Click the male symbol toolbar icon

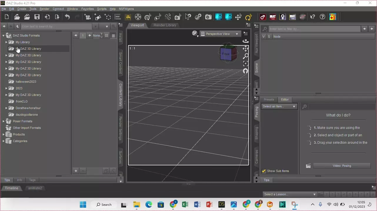tap(263, 17)
